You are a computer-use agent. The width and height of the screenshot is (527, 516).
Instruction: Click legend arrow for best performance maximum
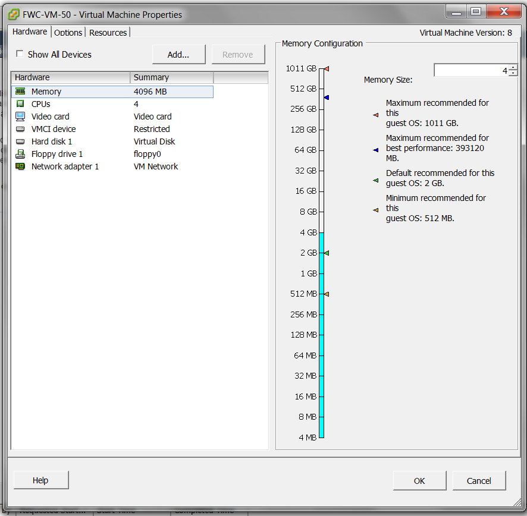(x=376, y=150)
